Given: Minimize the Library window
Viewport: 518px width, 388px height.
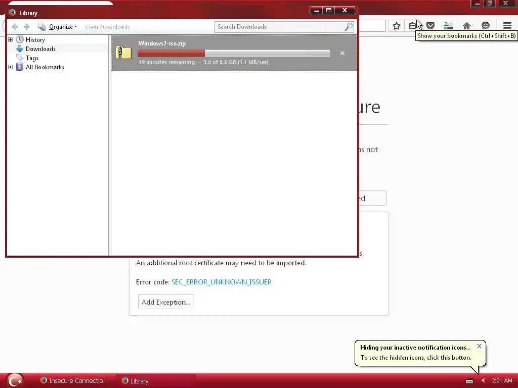Looking at the screenshot, I should [x=317, y=10].
